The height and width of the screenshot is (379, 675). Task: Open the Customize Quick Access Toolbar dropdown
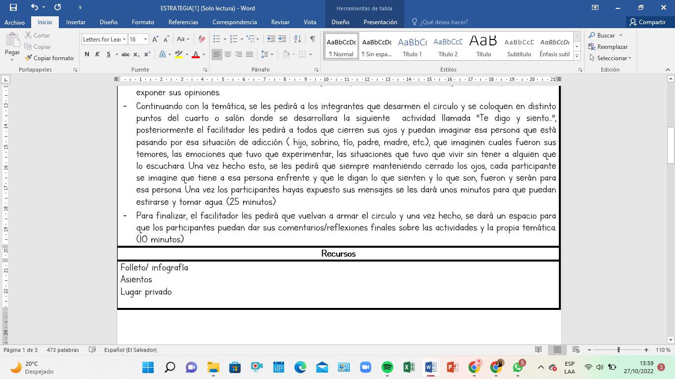point(80,7)
